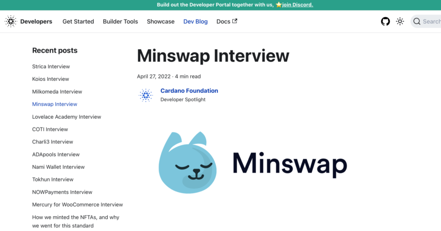Viewport: 441px width, 231px height.
Task: Click the Cardano Foundation author avatar
Action: (x=146, y=95)
